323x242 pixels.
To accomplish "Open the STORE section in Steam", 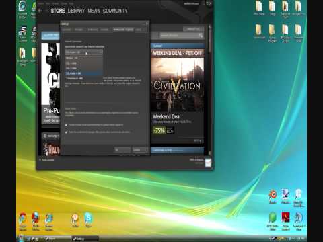I will tap(58, 11).
